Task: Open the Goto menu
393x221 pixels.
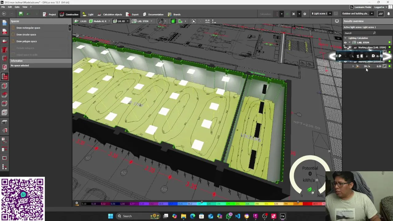Action: 17,7
